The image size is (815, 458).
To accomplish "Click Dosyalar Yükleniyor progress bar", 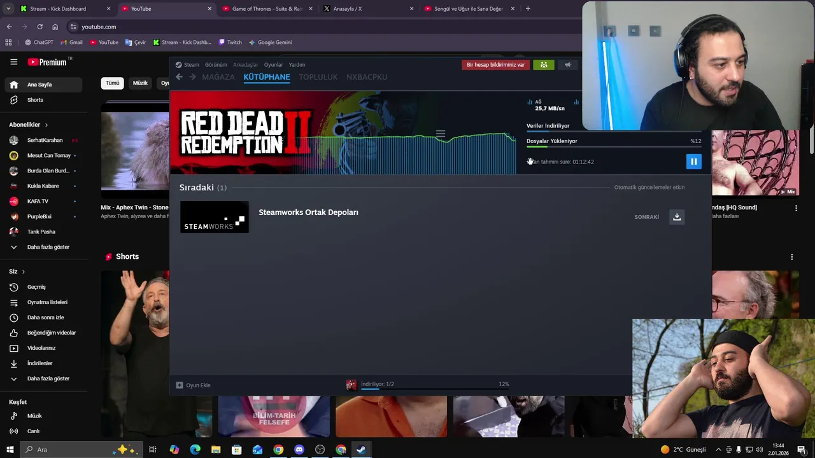I will [614, 147].
